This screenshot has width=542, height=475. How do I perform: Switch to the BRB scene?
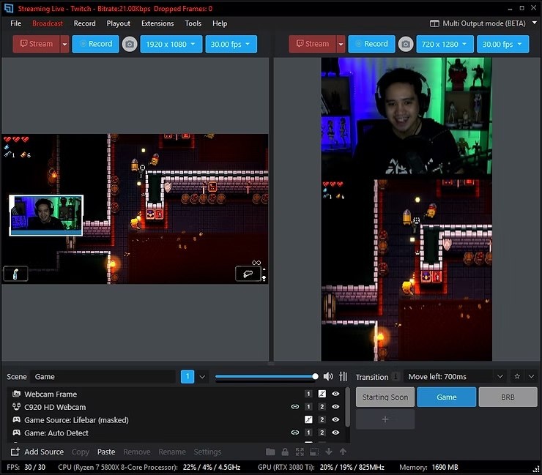tap(508, 397)
